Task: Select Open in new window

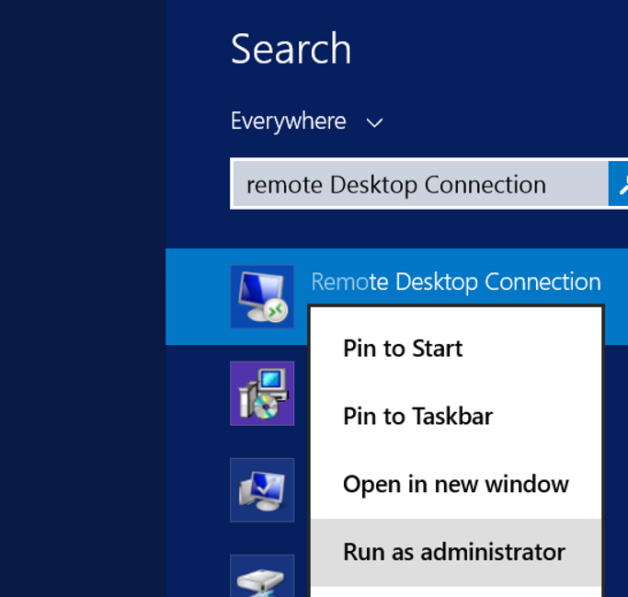Action: (x=456, y=485)
